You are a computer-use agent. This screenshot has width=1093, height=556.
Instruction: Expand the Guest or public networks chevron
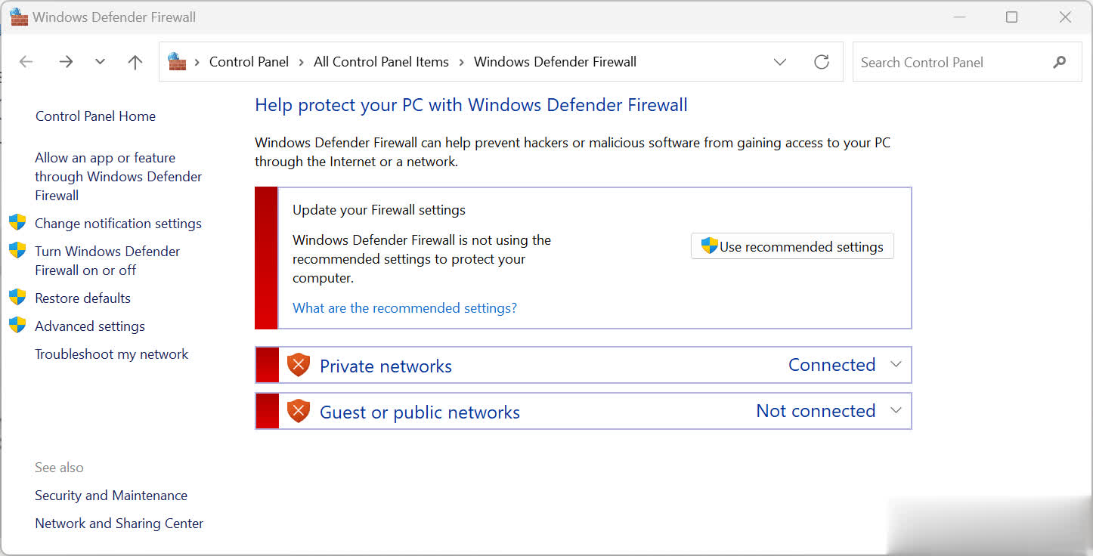click(896, 411)
